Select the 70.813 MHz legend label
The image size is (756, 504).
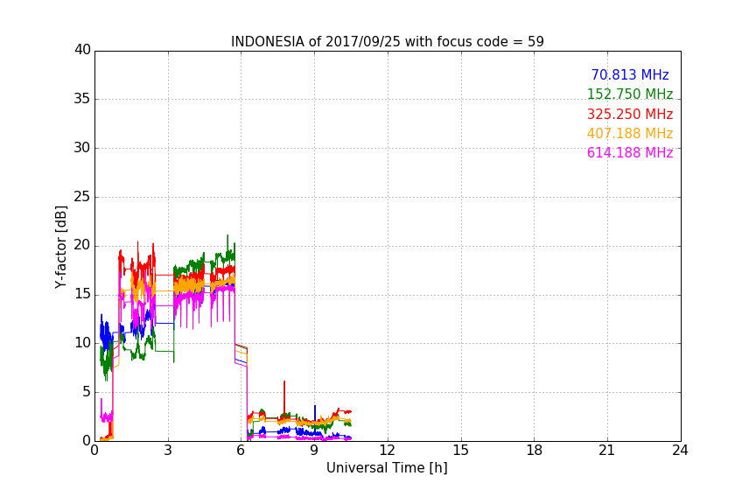[x=630, y=74]
